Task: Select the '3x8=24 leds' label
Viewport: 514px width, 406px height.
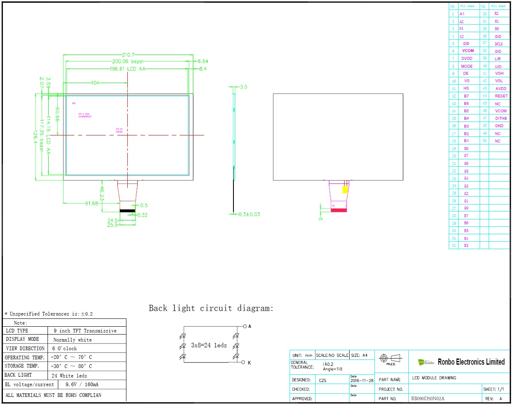Action: (x=209, y=345)
